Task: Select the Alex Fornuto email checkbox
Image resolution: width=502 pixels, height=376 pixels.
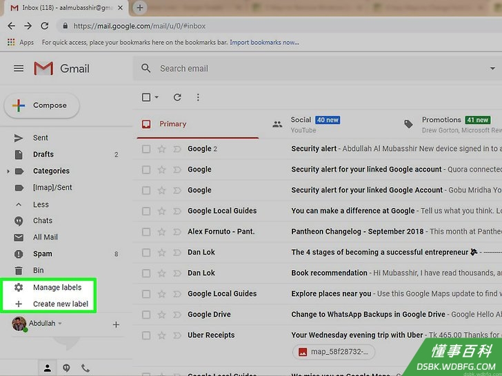Action: coord(146,232)
